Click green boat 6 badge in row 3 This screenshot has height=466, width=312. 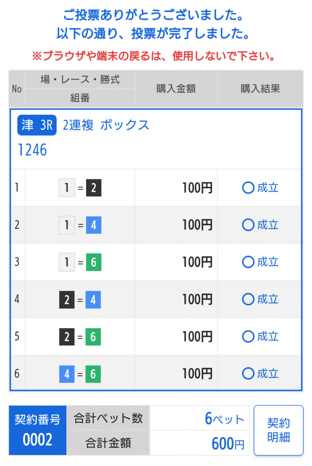94,263
